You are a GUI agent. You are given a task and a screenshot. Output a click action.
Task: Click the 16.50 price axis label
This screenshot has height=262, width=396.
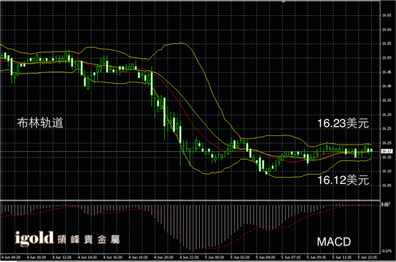tap(387, 58)
